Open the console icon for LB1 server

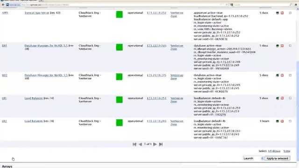click(x=278, y=98)
